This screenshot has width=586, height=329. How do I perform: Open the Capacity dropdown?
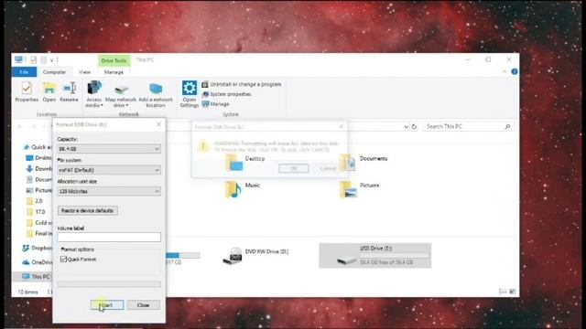pos(109,149)
